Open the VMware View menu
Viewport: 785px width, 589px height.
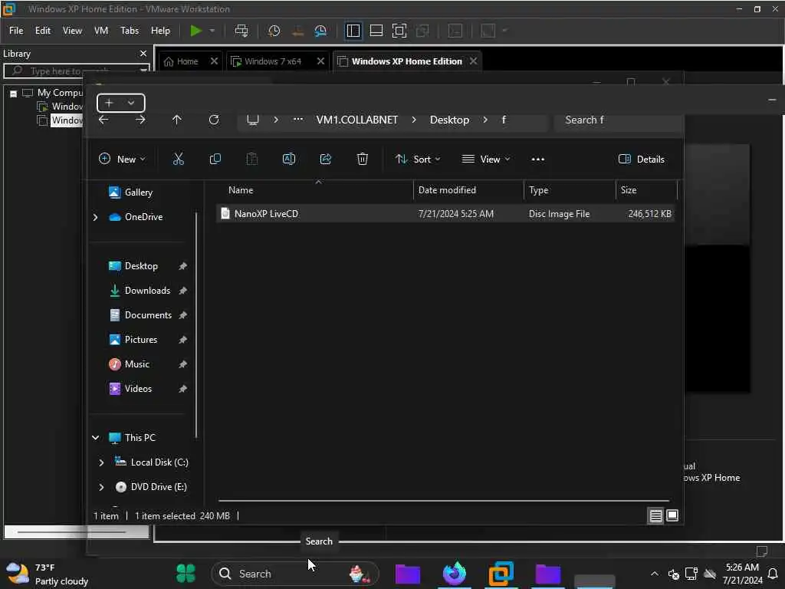pyautogui.click(x=72, y=31)
